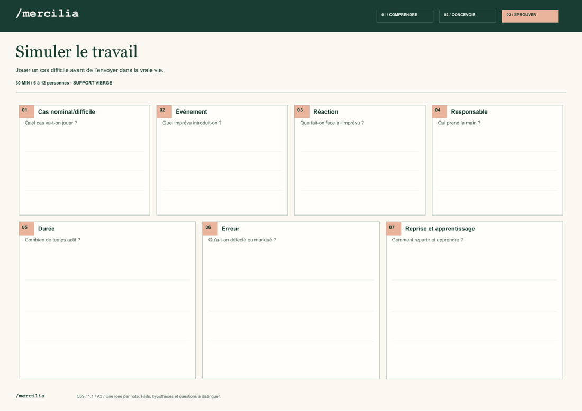The image size is (582, 411).
Task: Click the 02 badge of Événement
Action: [x=164, y=111]
